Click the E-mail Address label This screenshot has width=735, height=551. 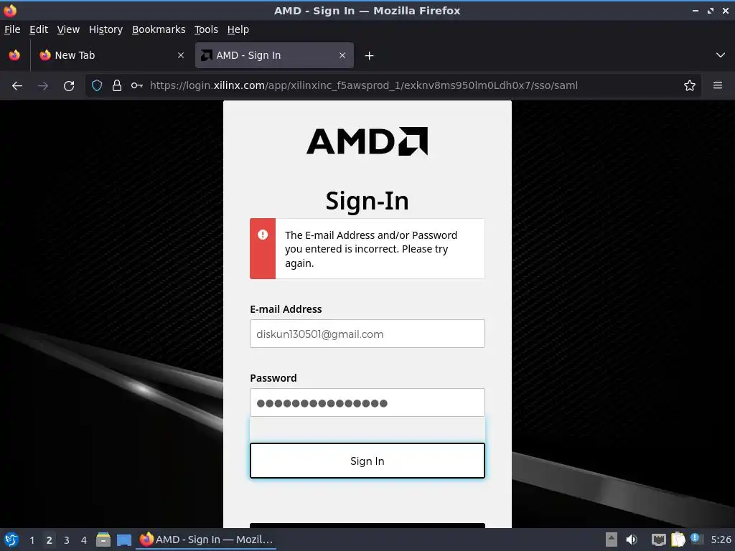click(286, 309)
